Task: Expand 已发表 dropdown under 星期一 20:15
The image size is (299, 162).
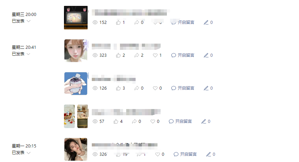Action: click(x=29, y=153)
